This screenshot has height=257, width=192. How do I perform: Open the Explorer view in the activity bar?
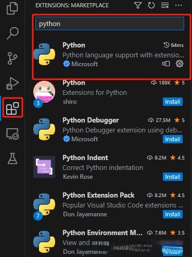click(x=12, y=8)
